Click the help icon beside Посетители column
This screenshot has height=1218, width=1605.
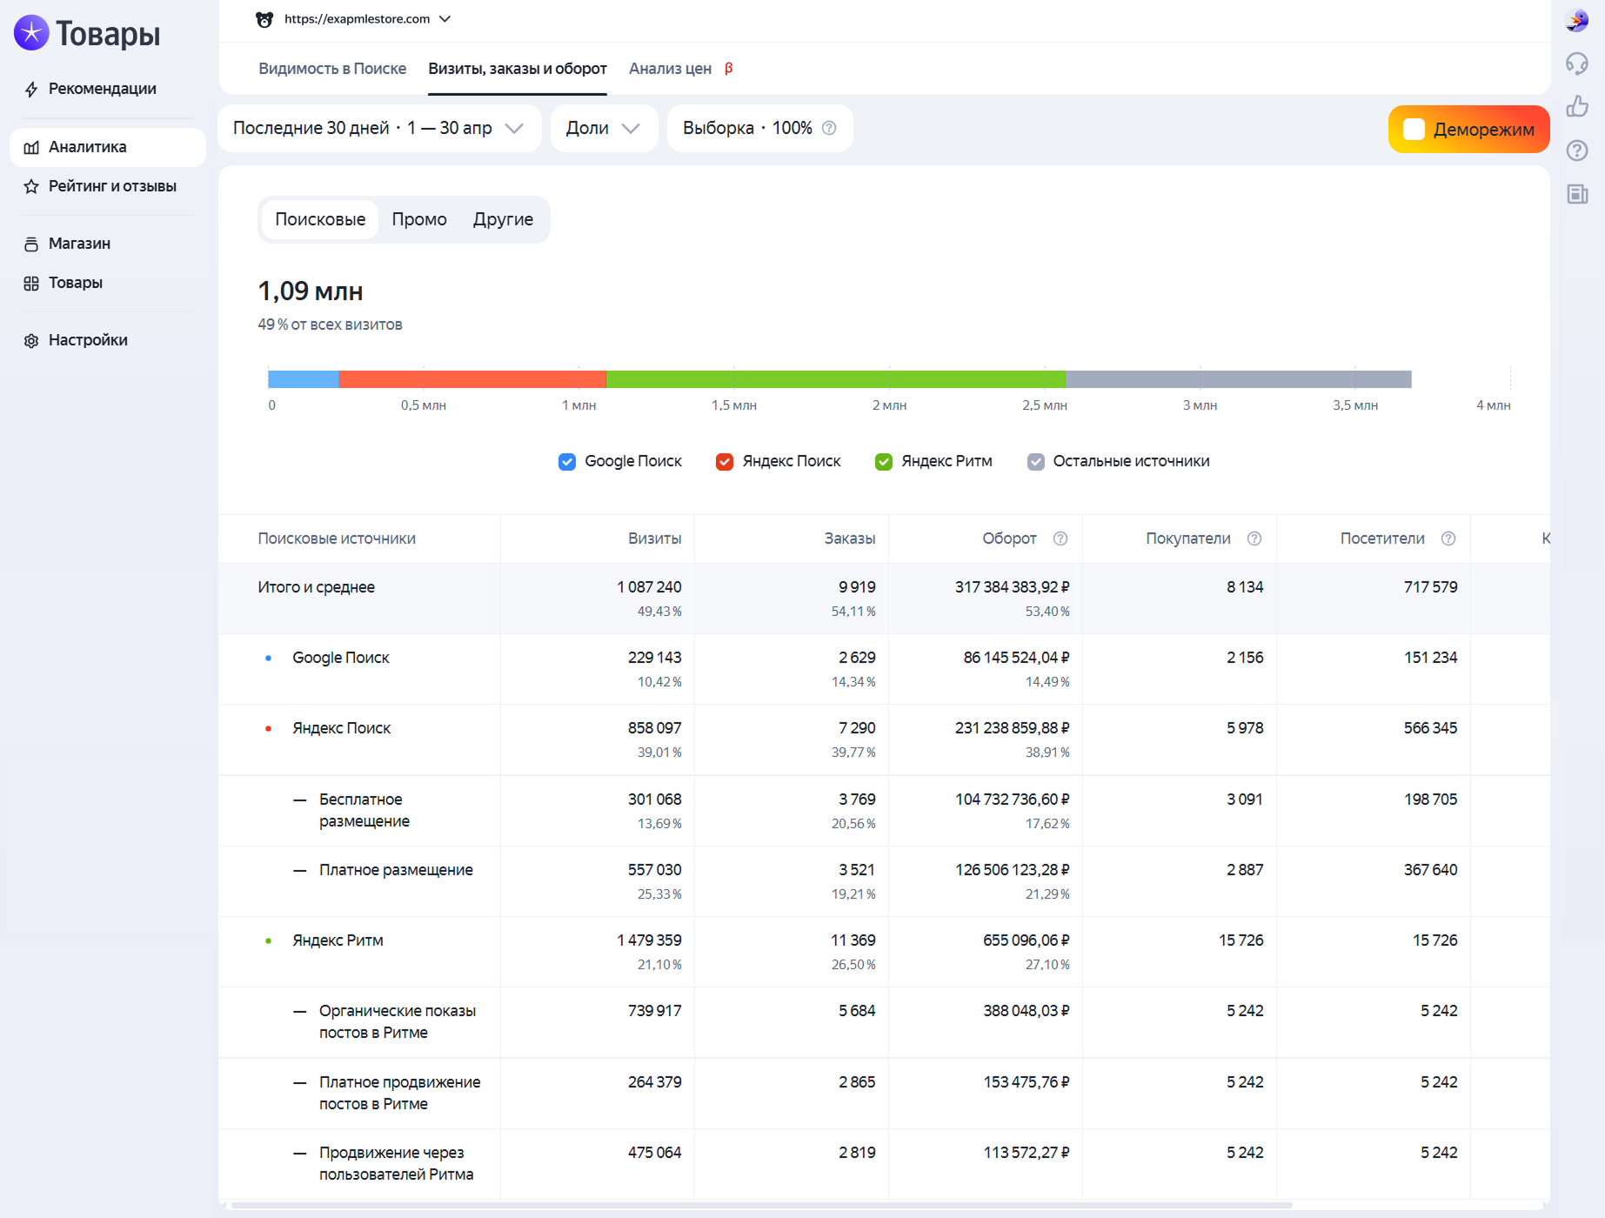pyautogui.click(x=1448, y=539)
